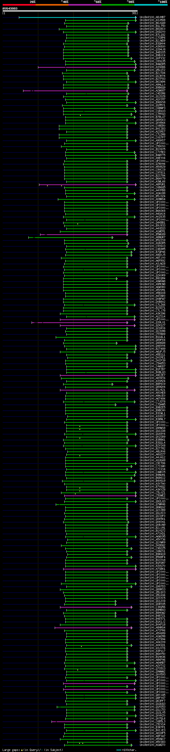
Task: Click the UniRef100_A3SDD6 label
Action: click(152, 67)
